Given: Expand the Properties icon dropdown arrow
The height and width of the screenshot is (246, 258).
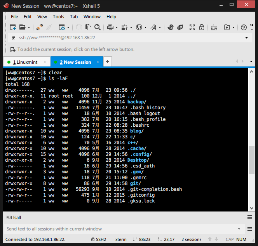Looking at the screenshot, I should (x=68, y=27).
